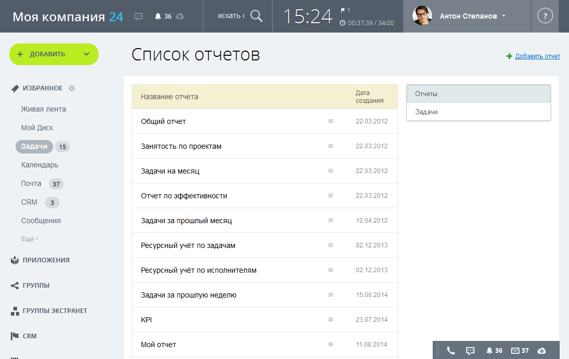Open row menu icon for Задачи на месяц
Screen dimensions: 569x359
(330, 170)
